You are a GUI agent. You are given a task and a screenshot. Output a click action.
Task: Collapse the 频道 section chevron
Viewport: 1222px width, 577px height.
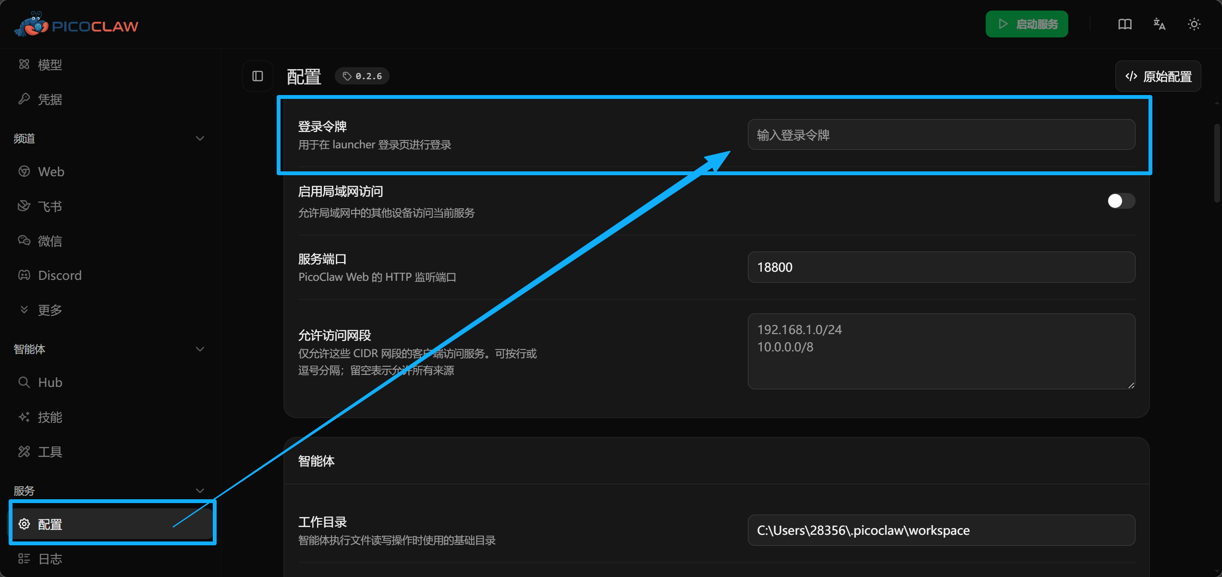(200, 139)
